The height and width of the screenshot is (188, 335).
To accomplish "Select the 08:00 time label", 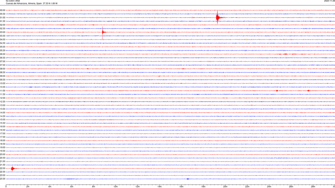I will [2, 69].
